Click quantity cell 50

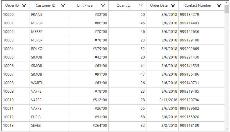pyautogui.click(x=127, y=15)
